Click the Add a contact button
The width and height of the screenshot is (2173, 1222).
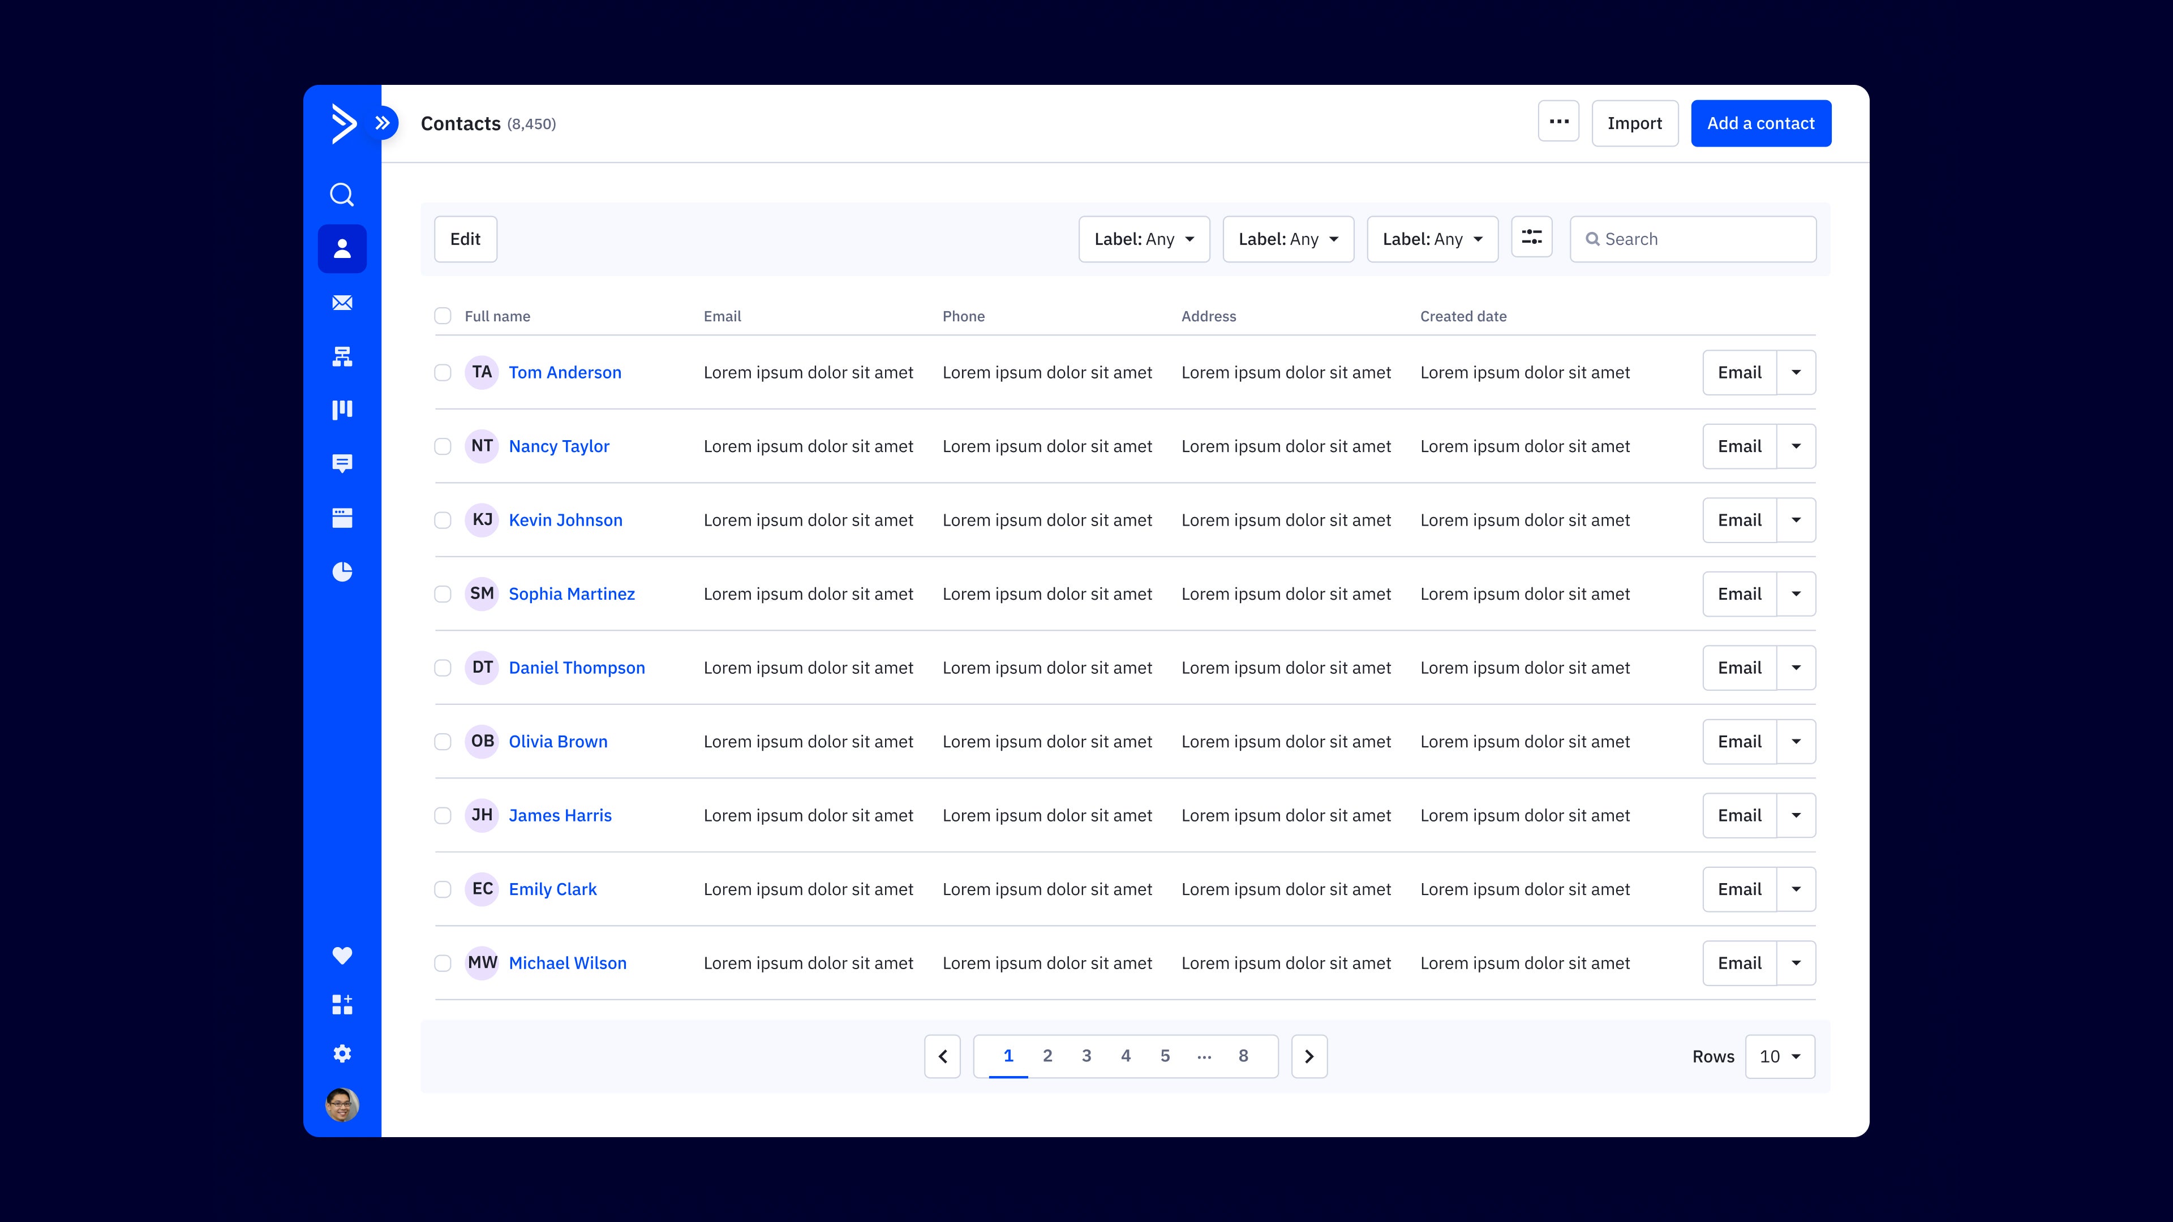1760,123
